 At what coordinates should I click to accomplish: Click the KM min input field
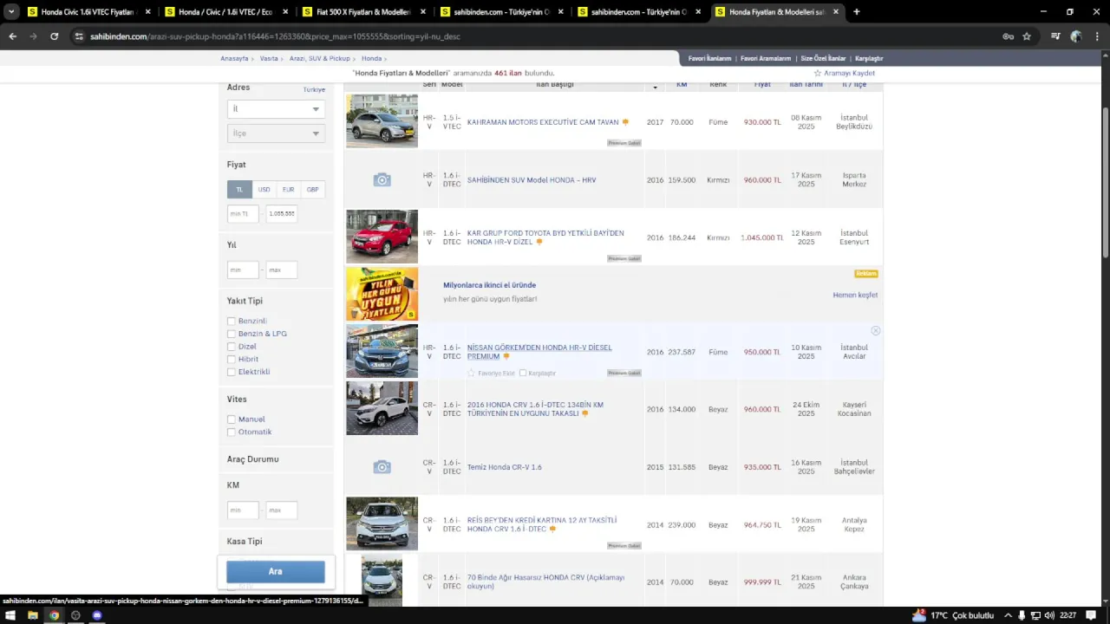click(x=243, y=510)
